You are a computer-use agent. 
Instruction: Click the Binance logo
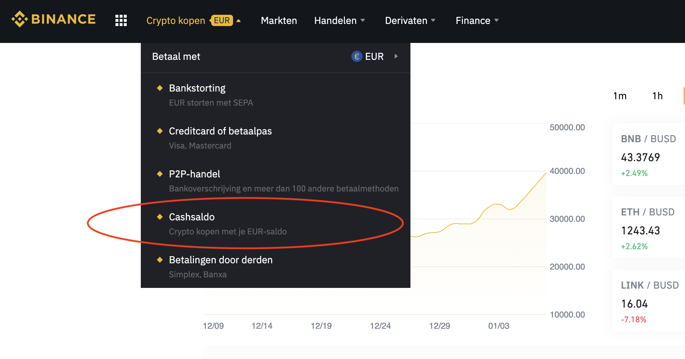(x=54, y=19)
